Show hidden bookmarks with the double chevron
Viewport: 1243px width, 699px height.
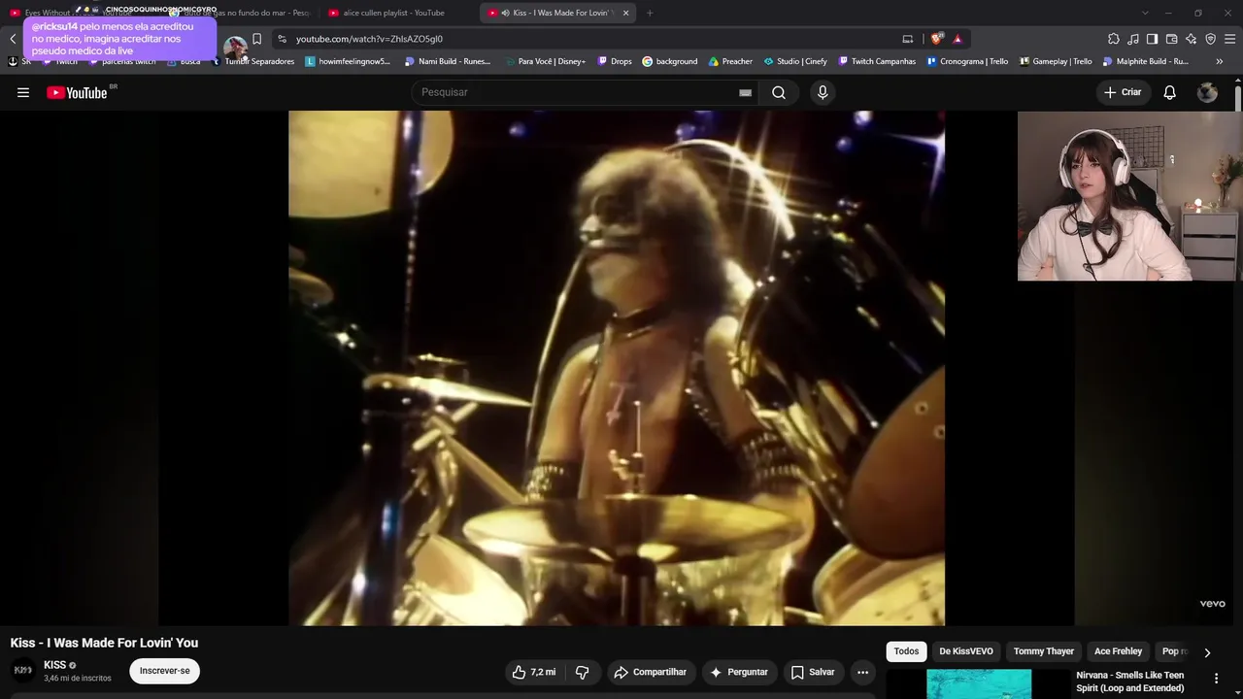tap(1220, 61)
